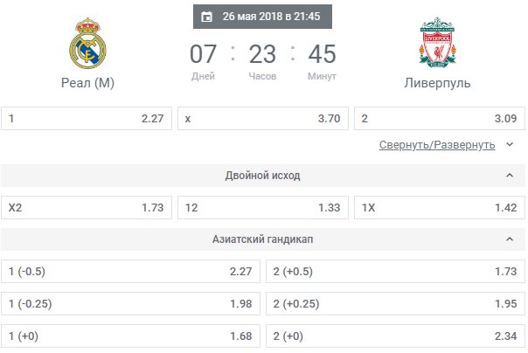
Task: Choose handicap 2 (+0.25) at 1.95
Action: (x=395, y=303)
